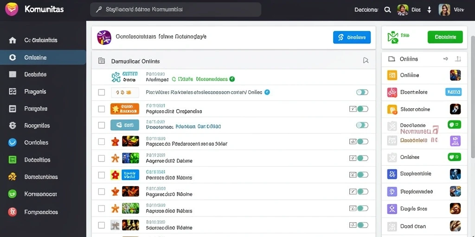Click small edit icon on Pemoedioe Náeins row
This screenshot has height=237, width=475.
tap(353, 175)
